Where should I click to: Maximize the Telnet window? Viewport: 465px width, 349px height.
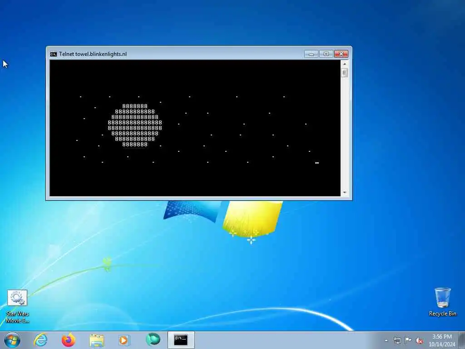326,54
